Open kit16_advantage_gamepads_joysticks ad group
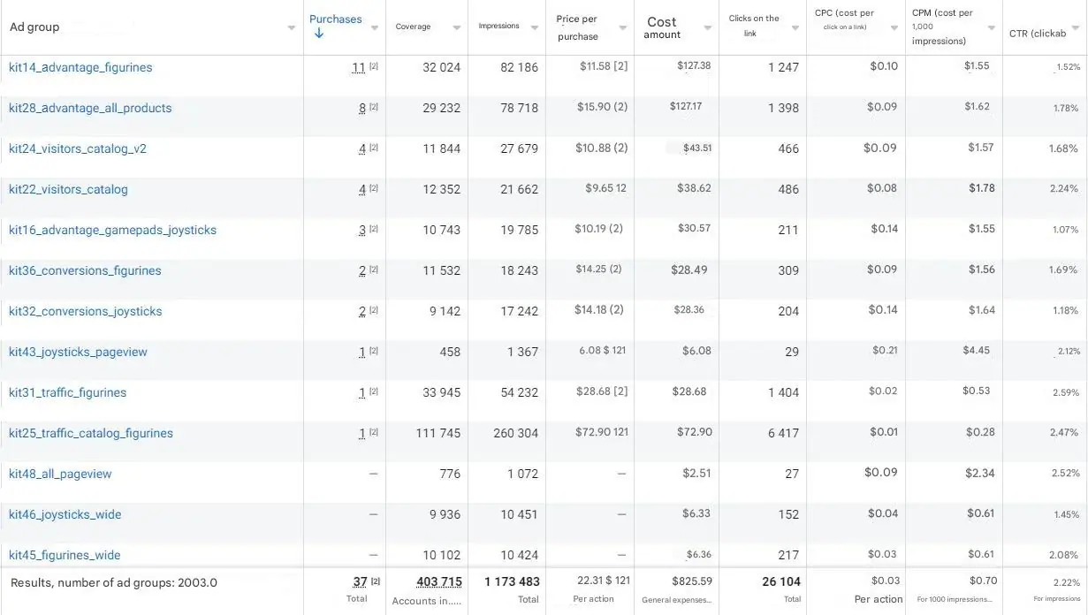Image resolution: width=1088 pixels, height=615 pixels. 112,231
